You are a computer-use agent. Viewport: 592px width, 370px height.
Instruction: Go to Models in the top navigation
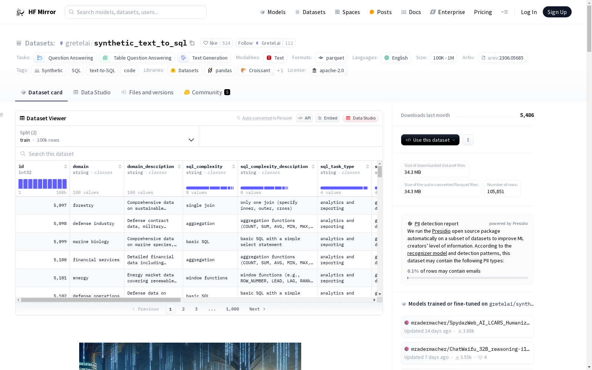pyautogui.click(x=273, y=12)
